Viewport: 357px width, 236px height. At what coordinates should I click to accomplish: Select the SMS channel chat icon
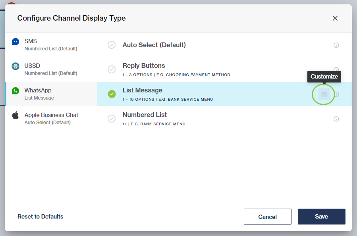[15, 41]
